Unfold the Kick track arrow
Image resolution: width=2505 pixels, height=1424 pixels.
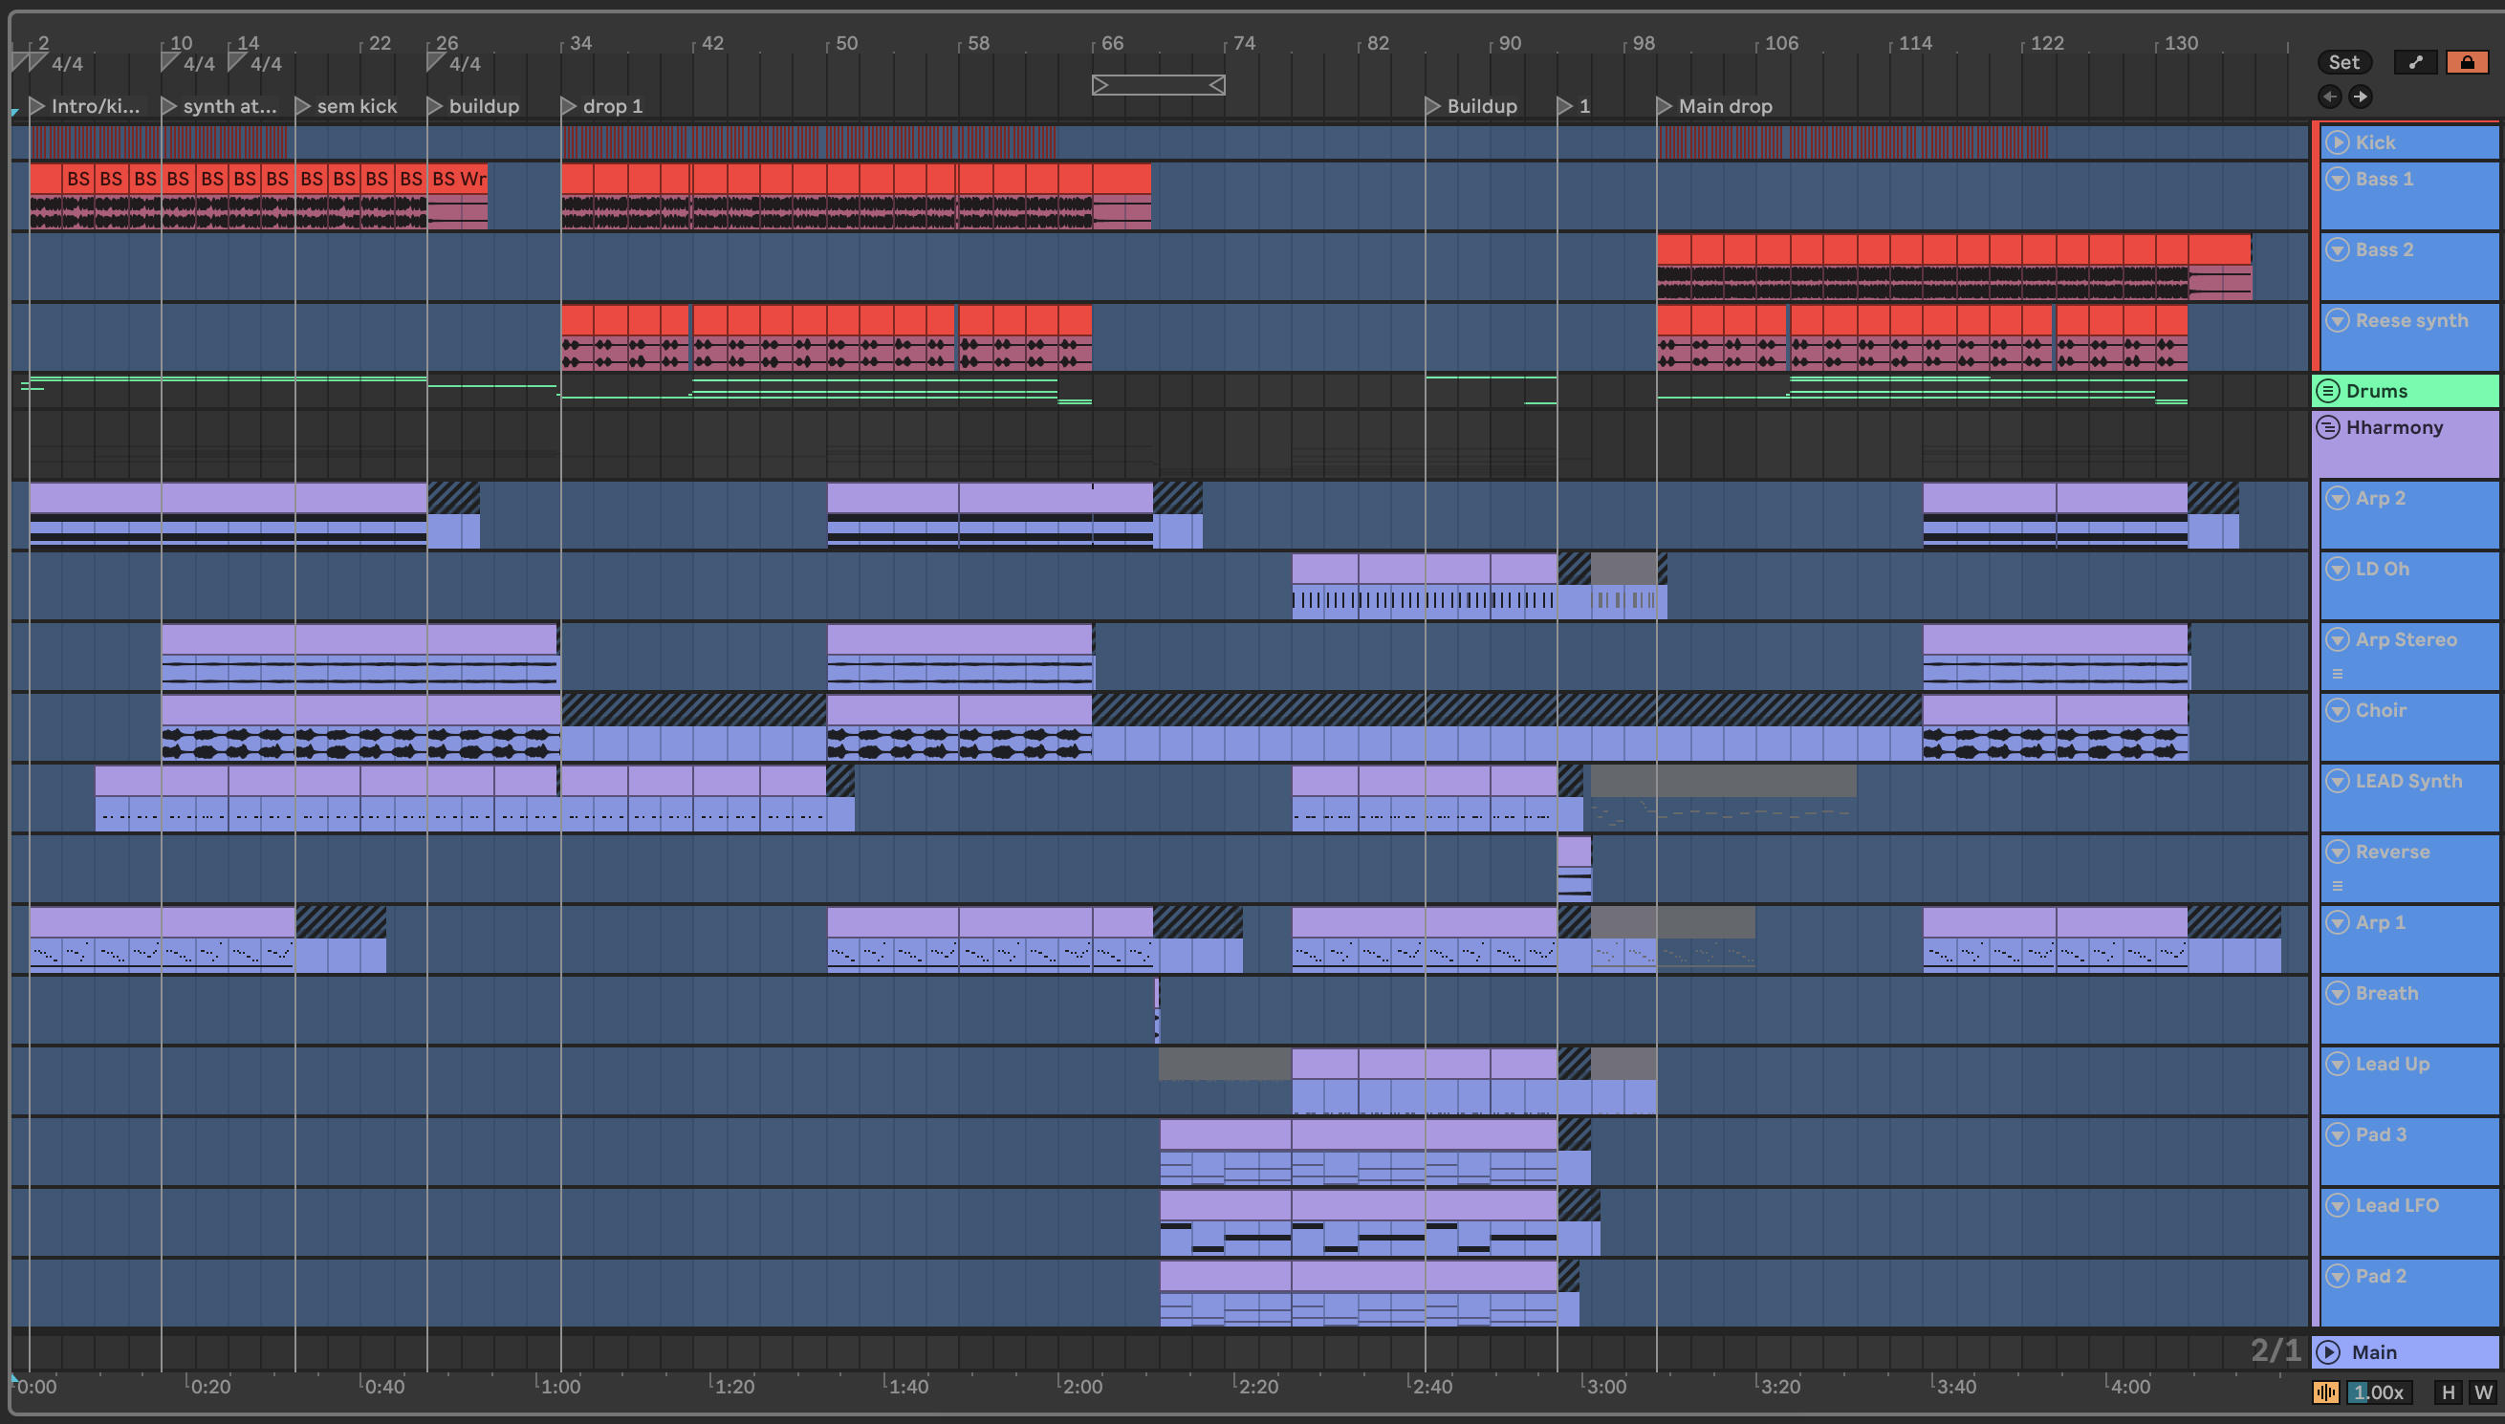[2338, 142]
